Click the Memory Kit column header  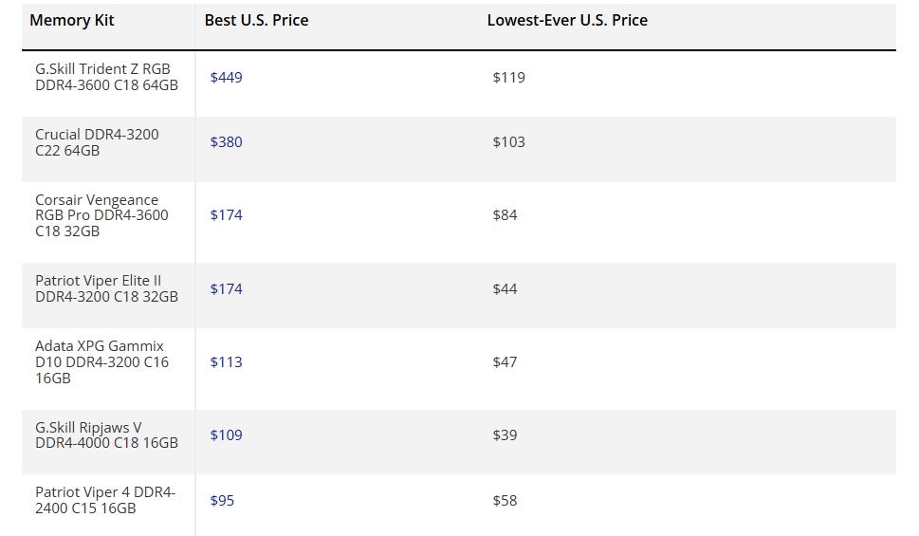(x=72, y=21)
